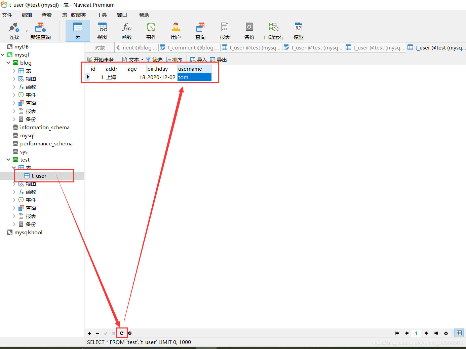
Task: Open the 新建查询 new query tool
Action: [x=40, y=31]
